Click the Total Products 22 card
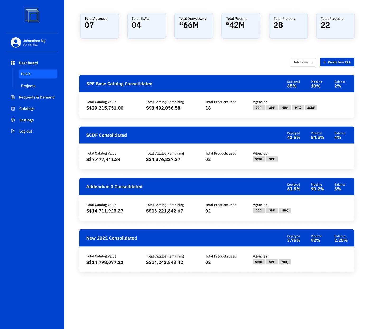370x329 pixels. coord(335,26)
